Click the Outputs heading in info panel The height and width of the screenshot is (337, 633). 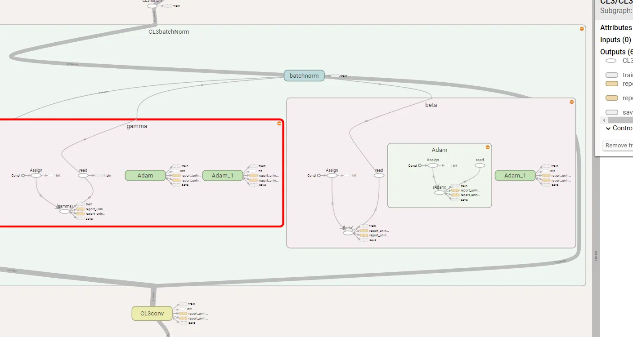[x=616, y=52]
